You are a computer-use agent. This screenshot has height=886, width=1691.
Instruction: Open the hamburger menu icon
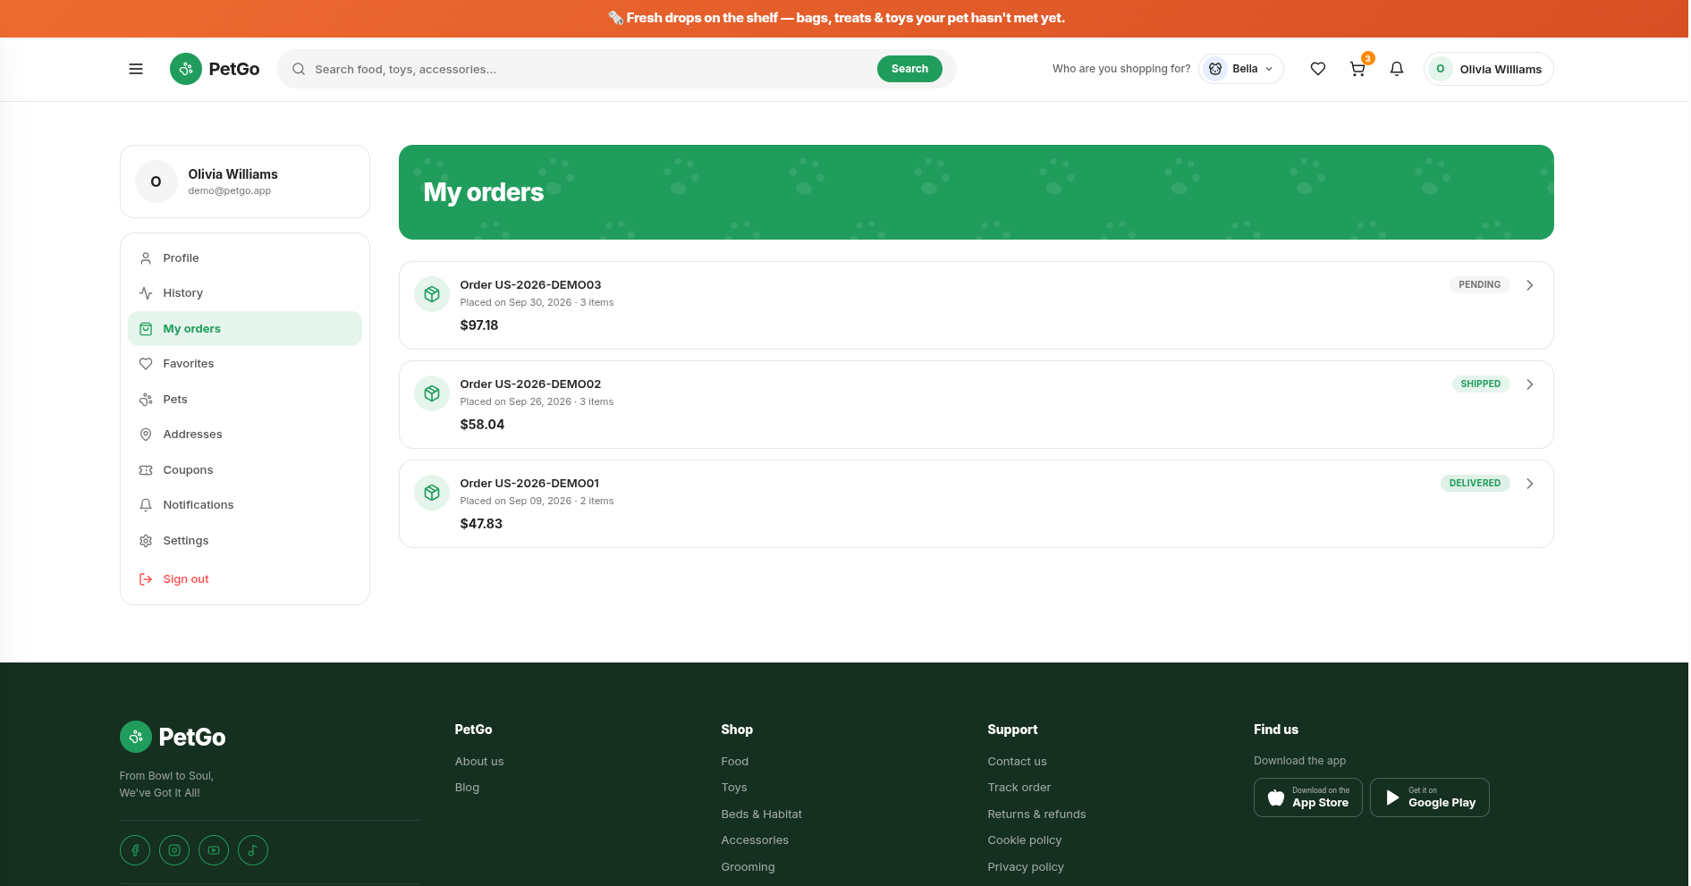coord(136,69)
